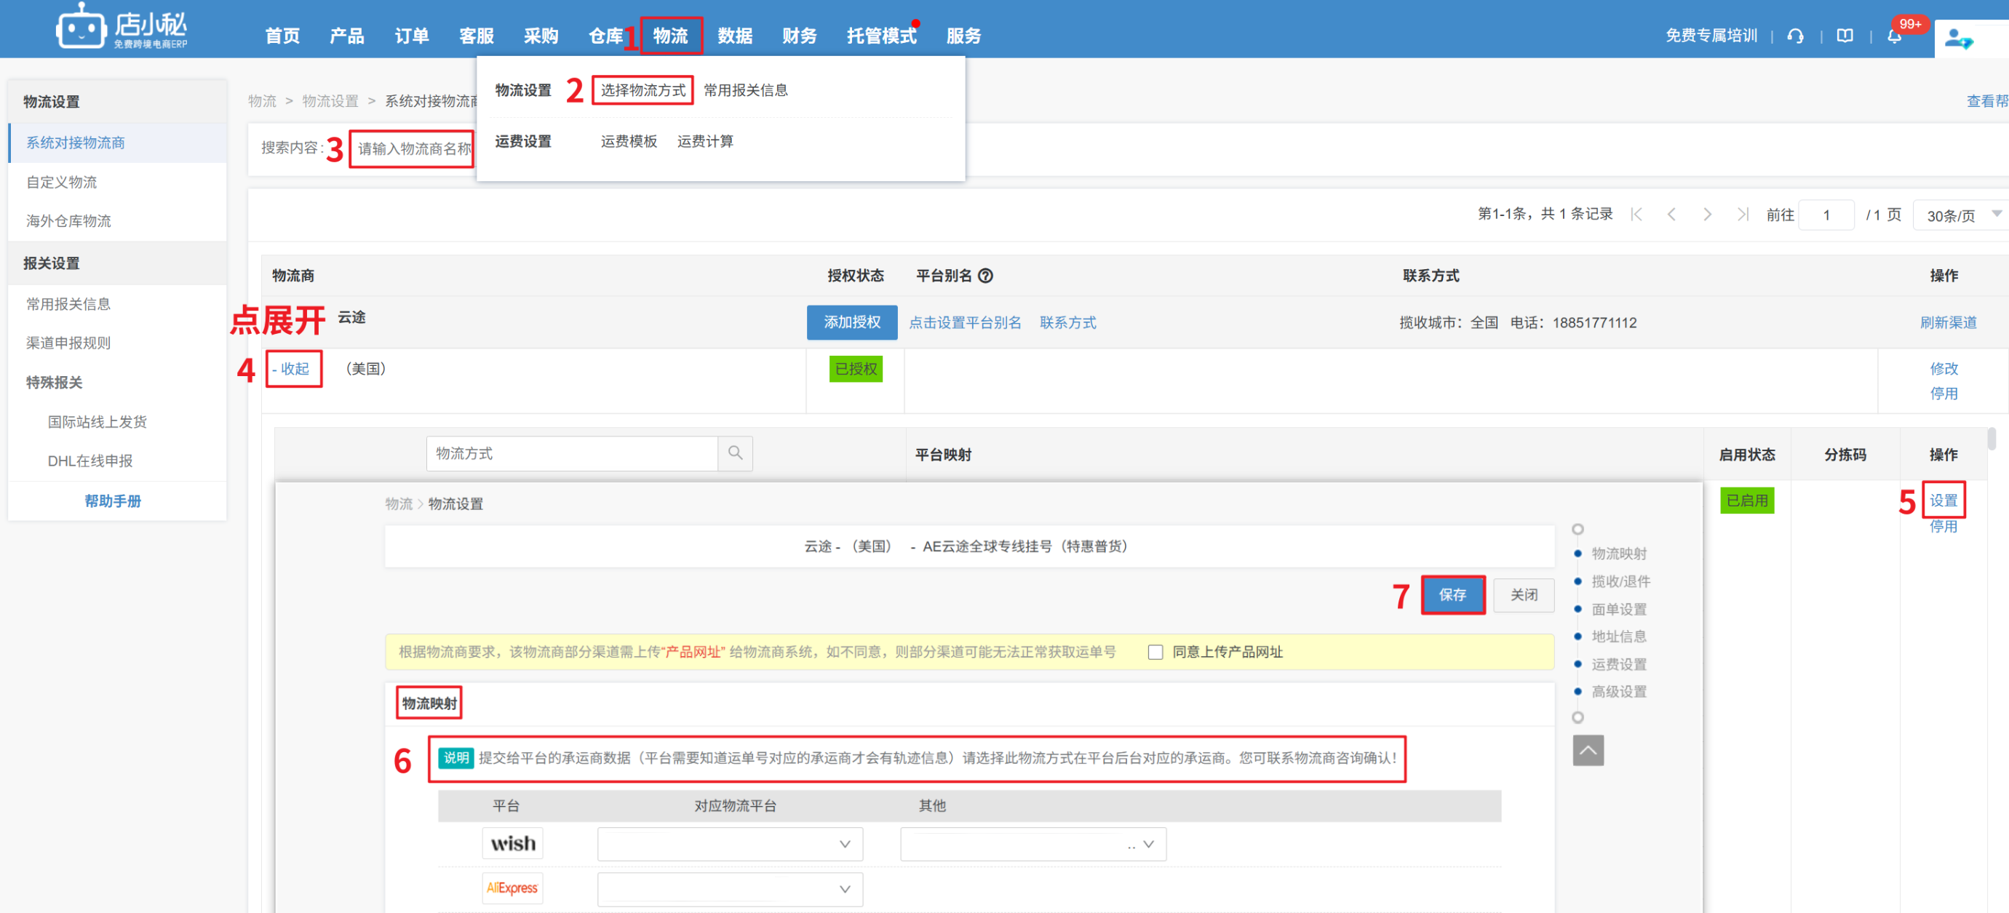Click the scroll-to-top arrow button

(x=1588, y=750)
